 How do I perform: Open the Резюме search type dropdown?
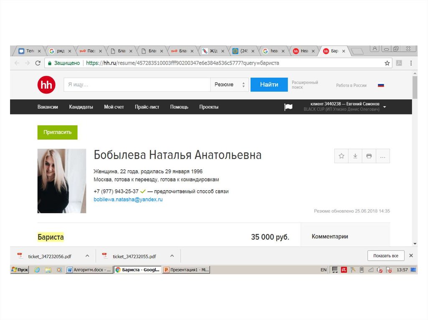(x=229, y=85)
